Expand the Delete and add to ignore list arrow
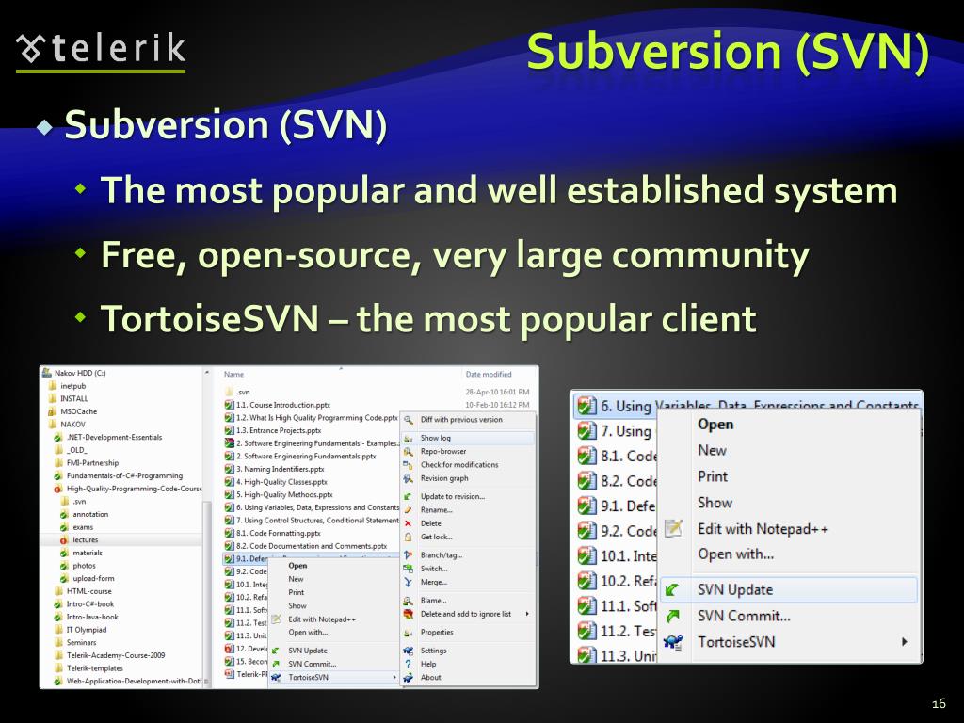The height and width of the screenshot is (723, 964). (527, 614)
